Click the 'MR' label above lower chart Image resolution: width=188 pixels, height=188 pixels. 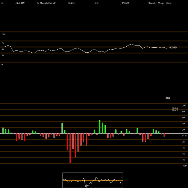(x=168, y=98)
